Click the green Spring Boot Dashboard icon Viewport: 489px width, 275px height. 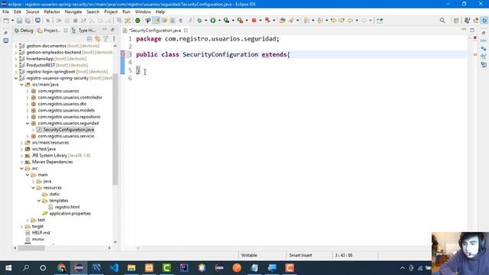tap(138, 21)
